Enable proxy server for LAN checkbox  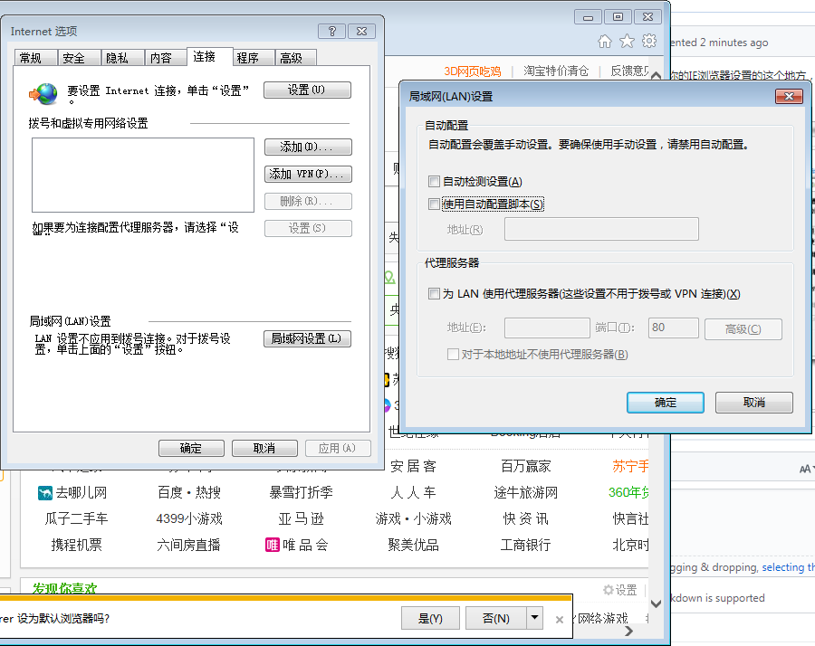432,293
